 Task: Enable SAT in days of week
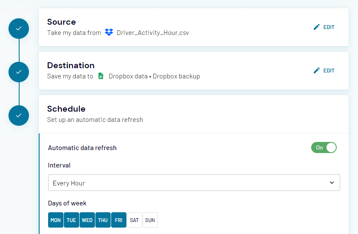135,220
